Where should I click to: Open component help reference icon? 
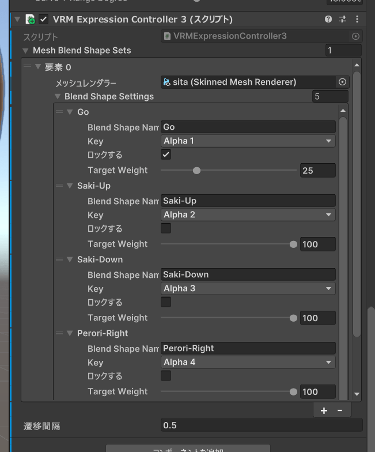click(x=328, y=19)
